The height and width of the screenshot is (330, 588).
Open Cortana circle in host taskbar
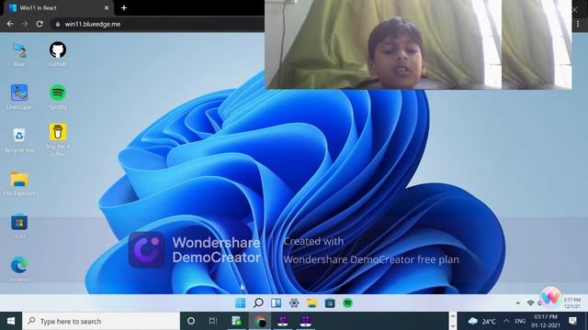191,321
